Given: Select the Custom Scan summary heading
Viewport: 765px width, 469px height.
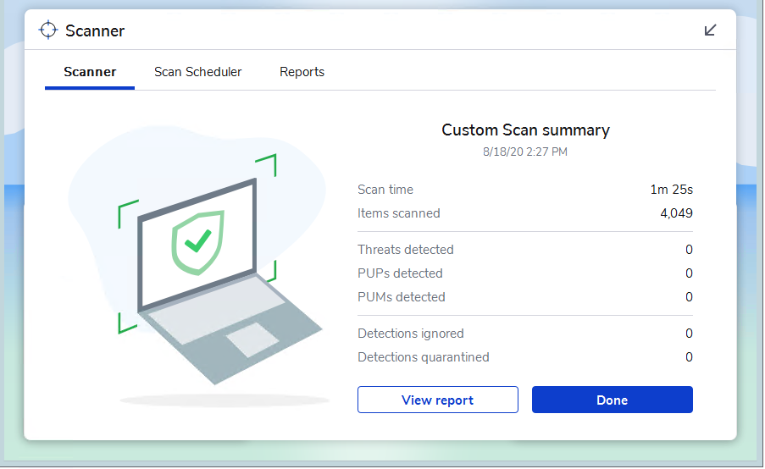Looking at the screenshot, I should pyautogui.click(x=525, y=130).
